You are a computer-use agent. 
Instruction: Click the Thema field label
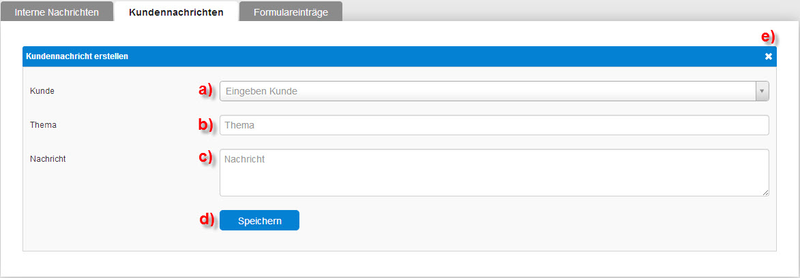coord(43,124)
